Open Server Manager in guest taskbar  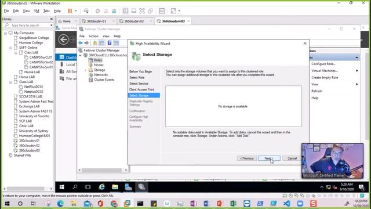click(x=128, y=187)
